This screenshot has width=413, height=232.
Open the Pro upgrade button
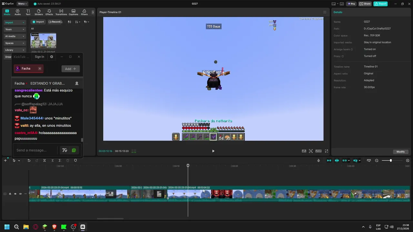351,4
